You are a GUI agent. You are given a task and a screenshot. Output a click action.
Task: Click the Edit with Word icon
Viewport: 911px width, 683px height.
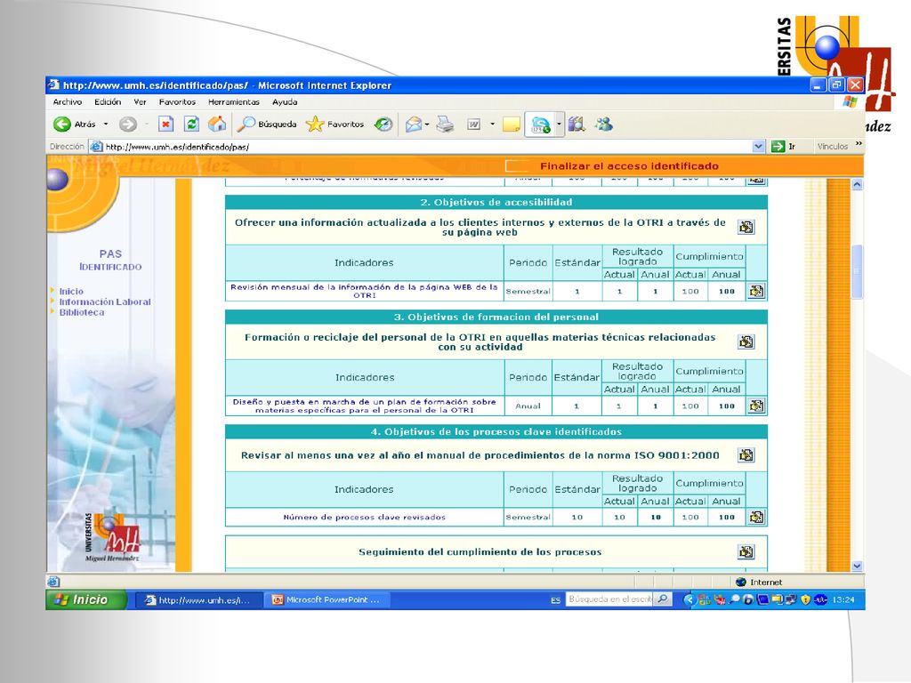coord(474,125)
